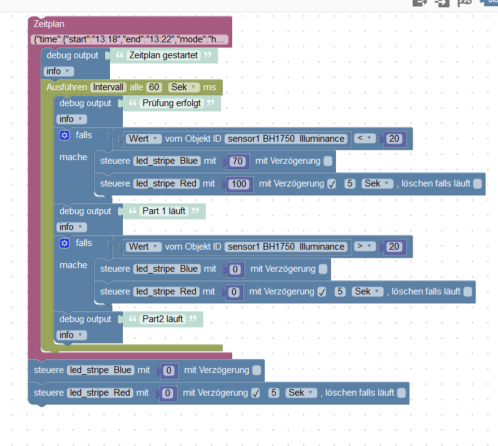Open gear settings of the 'falls' block with > 20
The width and height of the screenshot is (498, 446).
point(64,244)
